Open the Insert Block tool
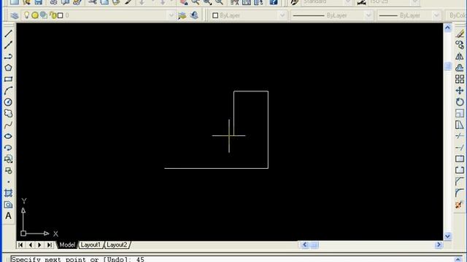This screenshot has height=262, width=467. click(8, 159)
